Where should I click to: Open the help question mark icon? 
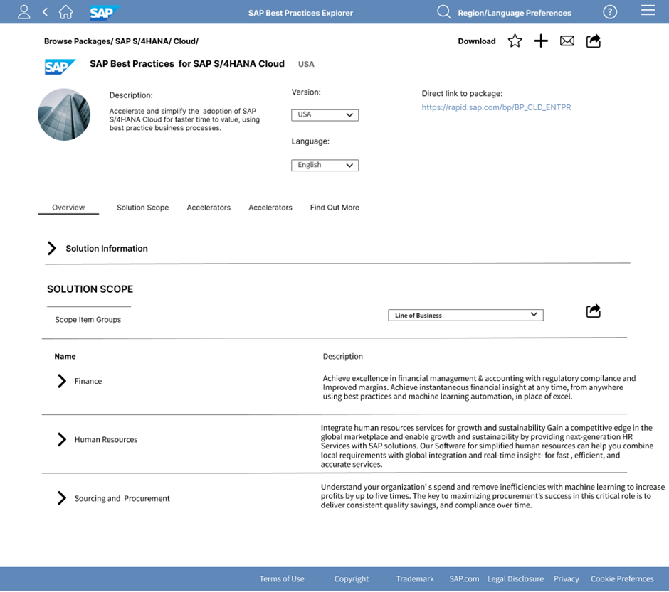(610, 11)
